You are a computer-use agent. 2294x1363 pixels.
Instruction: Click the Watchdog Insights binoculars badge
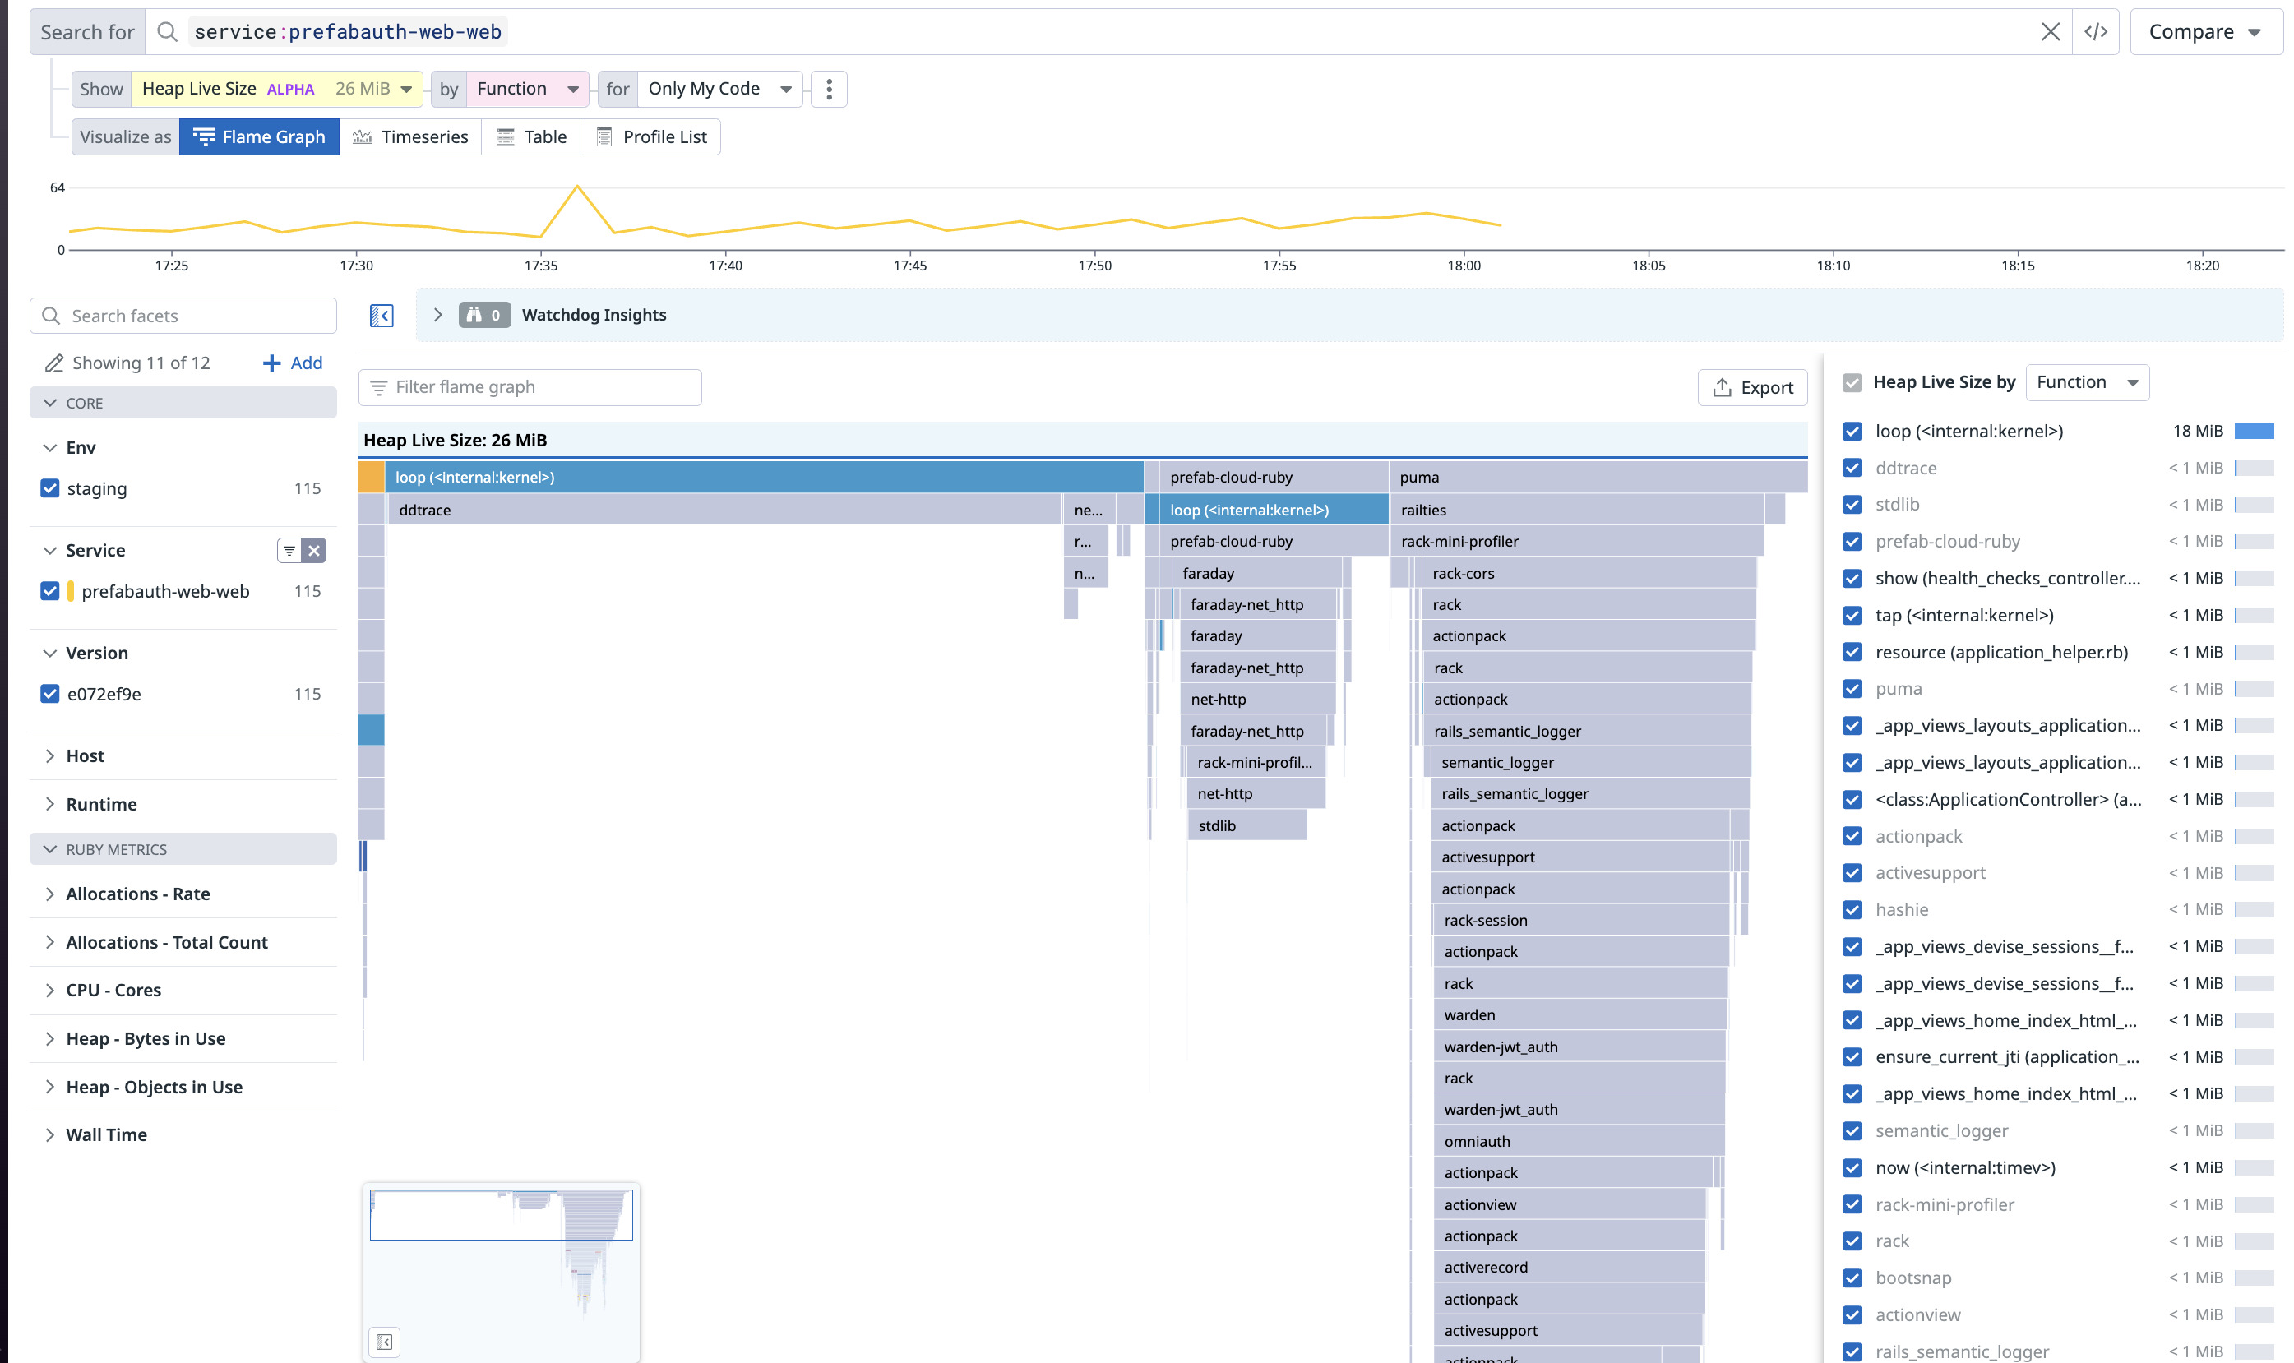coord(484,315)
